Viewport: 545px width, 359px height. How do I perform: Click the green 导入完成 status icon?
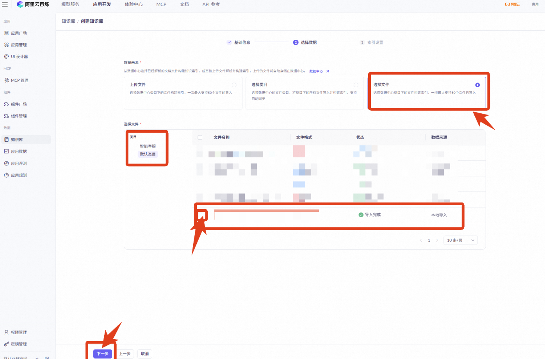361,215
